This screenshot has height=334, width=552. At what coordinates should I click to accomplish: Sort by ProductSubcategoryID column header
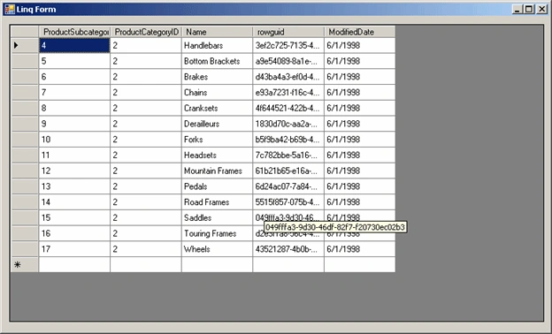(74, 32)
